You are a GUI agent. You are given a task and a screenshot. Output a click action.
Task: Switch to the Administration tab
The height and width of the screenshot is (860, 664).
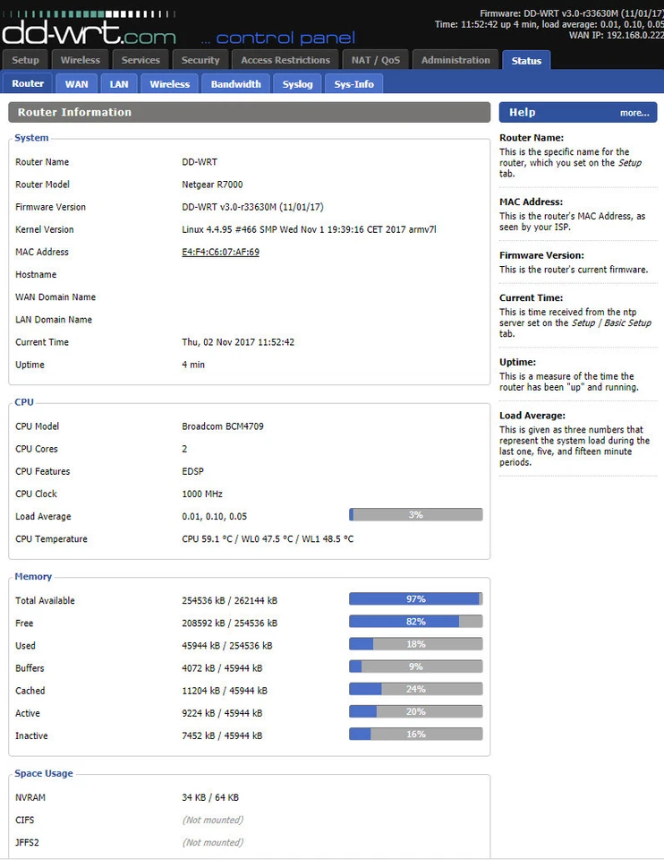coord(455,59)
